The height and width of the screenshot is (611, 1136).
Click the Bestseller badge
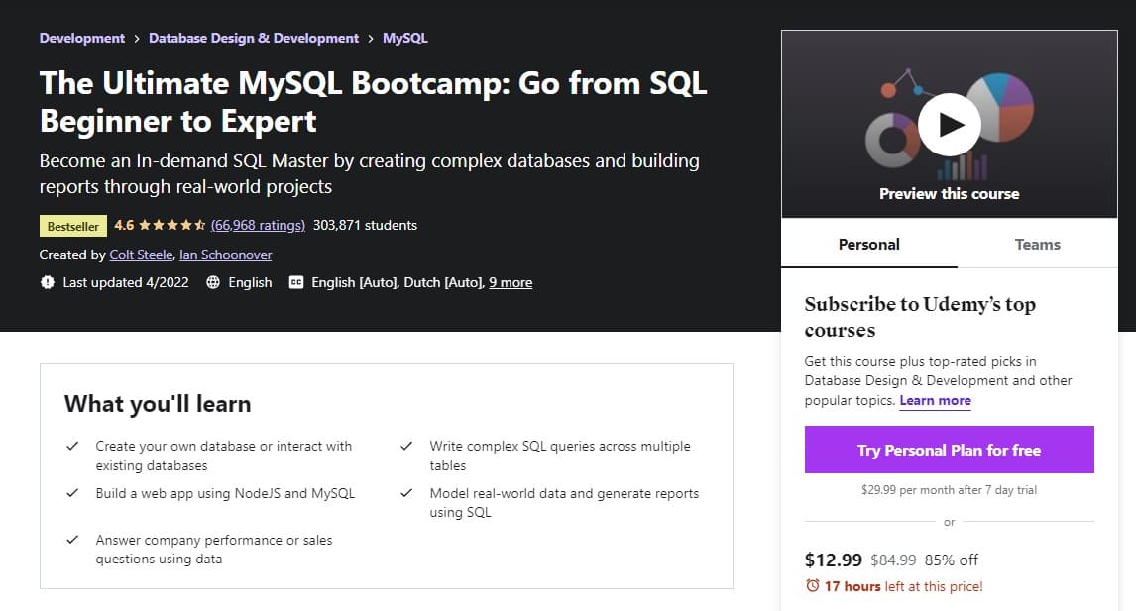(x=73, y=226)
